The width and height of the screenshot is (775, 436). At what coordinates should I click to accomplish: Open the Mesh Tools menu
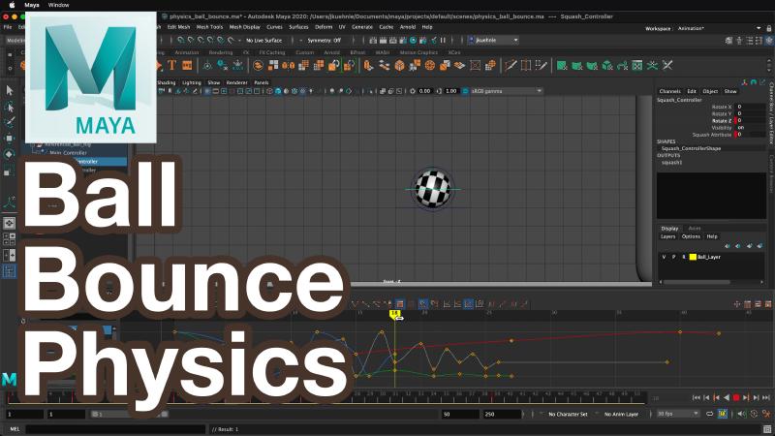pos(209,27)
